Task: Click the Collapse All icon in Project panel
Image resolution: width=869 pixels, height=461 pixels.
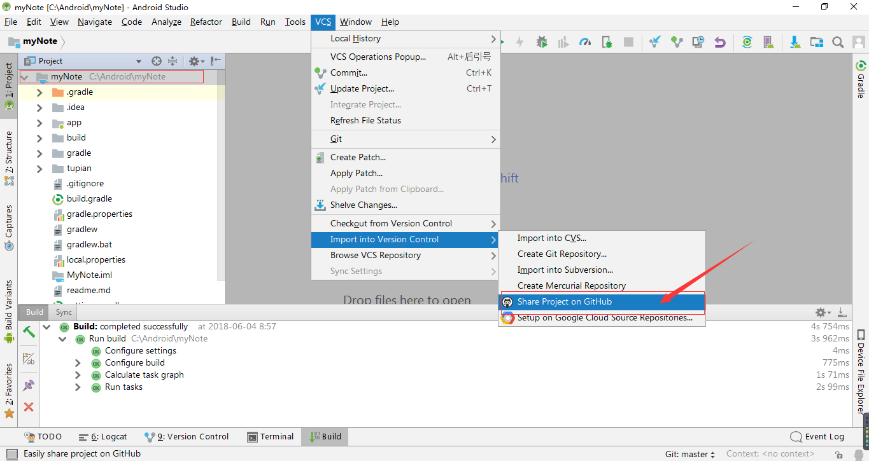Action: [173, 61]
